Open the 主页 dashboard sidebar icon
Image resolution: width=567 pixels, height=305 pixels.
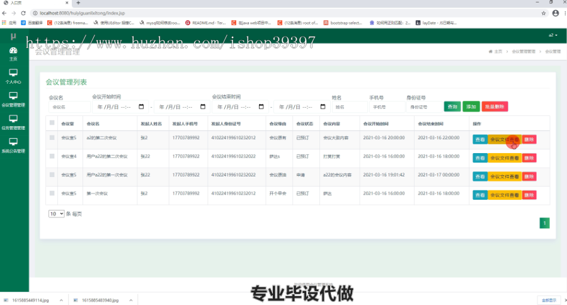[x=13, y=54]
